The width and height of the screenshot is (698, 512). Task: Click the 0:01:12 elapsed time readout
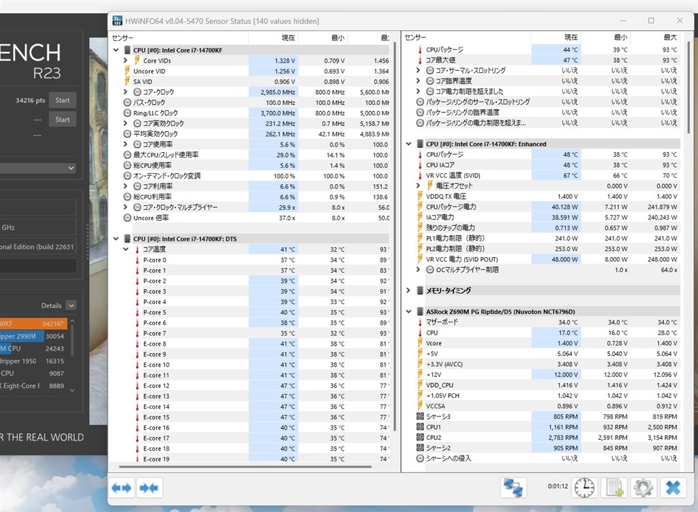[558, 486]
